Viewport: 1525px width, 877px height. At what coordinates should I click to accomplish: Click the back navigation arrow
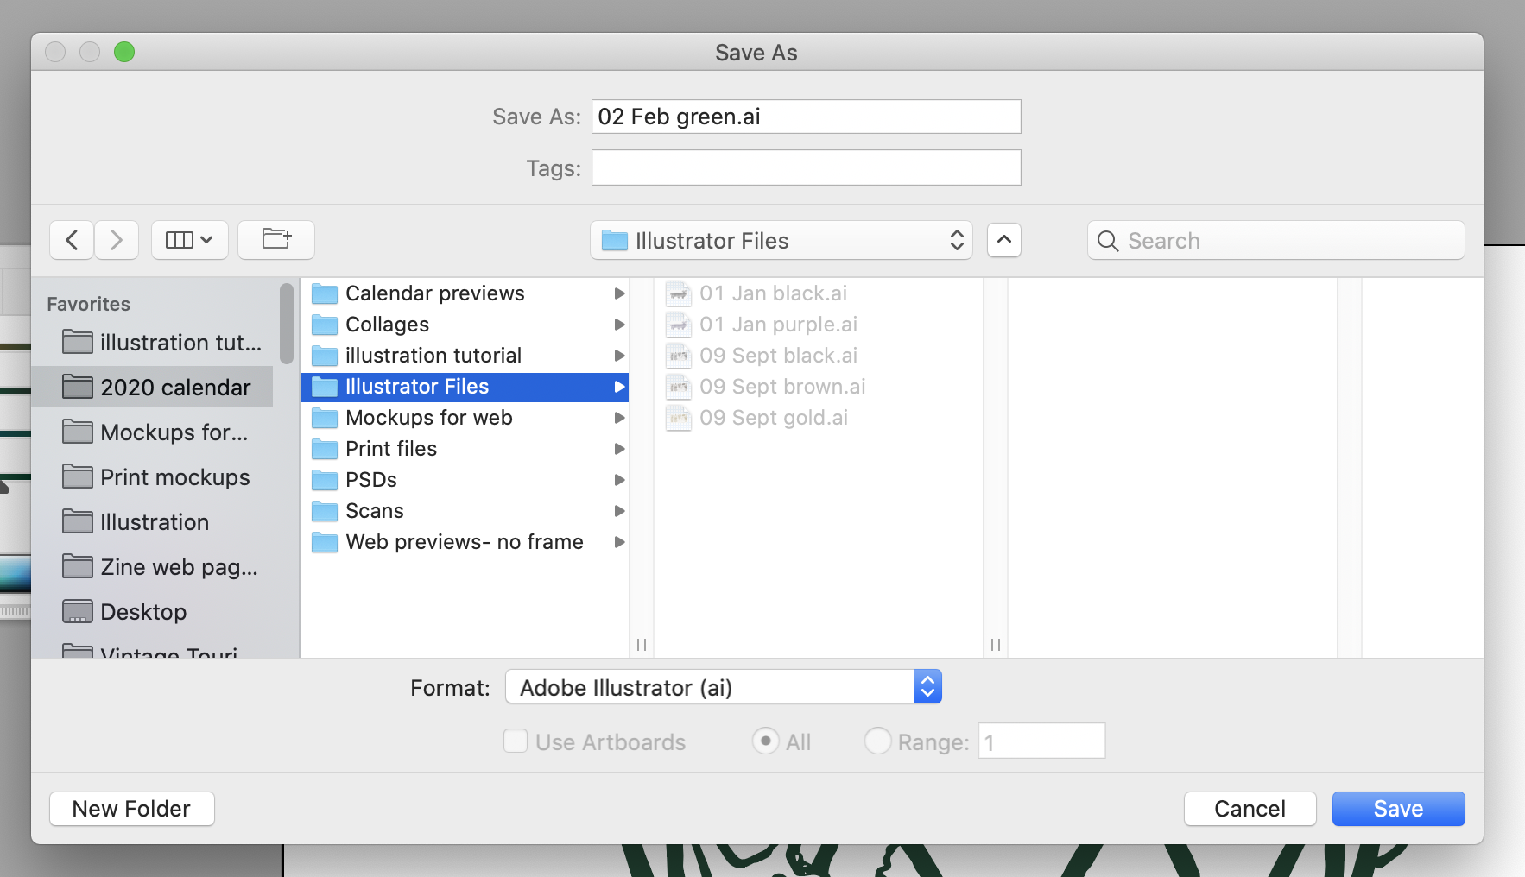tap(73, 240)
